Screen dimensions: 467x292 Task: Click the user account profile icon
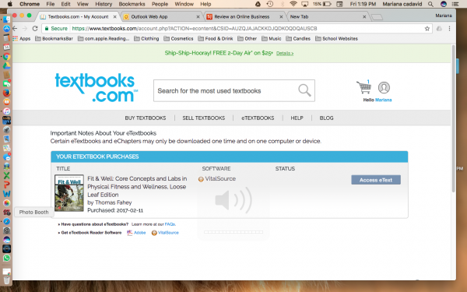(384, 87)
